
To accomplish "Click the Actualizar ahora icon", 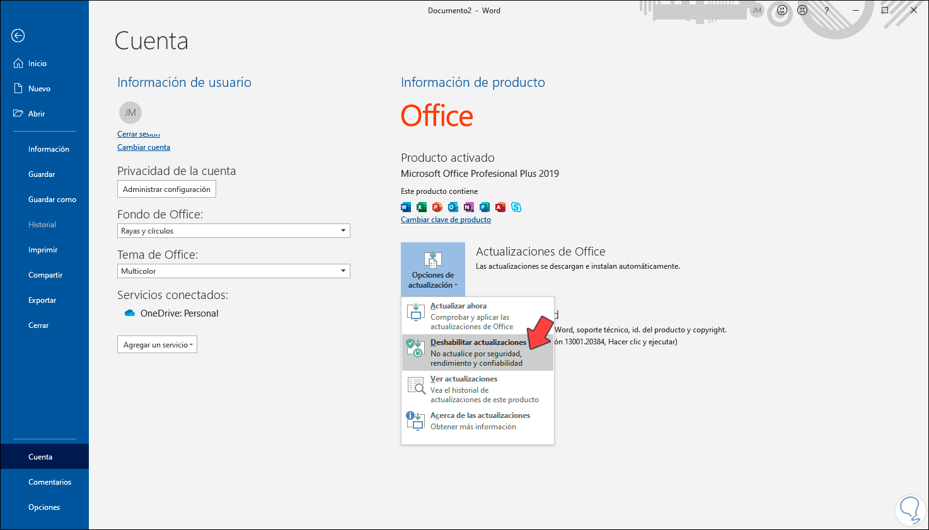I will 416,312.
